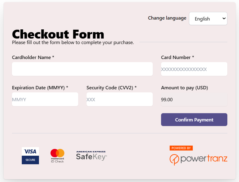
Task: Click the Amount to pay 99.00 field
Action: coord(194,99)
